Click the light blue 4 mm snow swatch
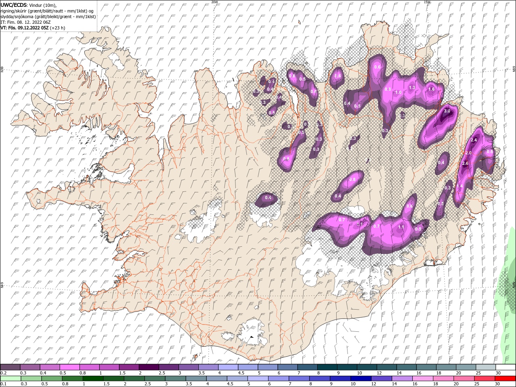The image size is (516, 387). [x=228, y=367]
